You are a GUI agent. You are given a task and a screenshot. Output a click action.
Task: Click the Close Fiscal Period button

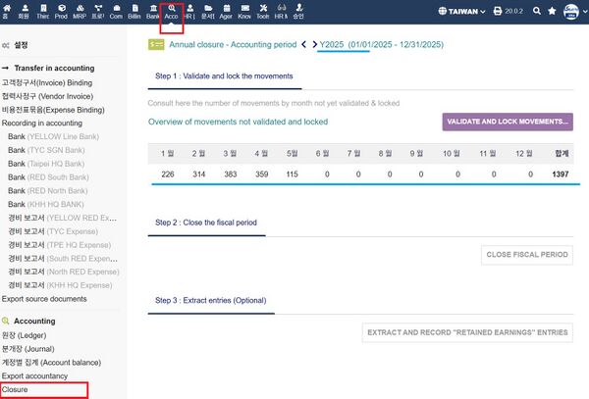(527, 255)
